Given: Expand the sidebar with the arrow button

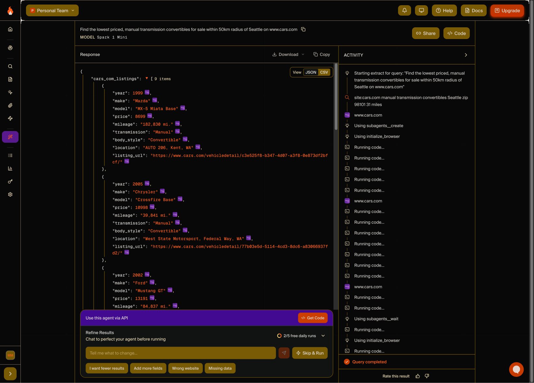Looking at the screenshot, I should [10, 374].
